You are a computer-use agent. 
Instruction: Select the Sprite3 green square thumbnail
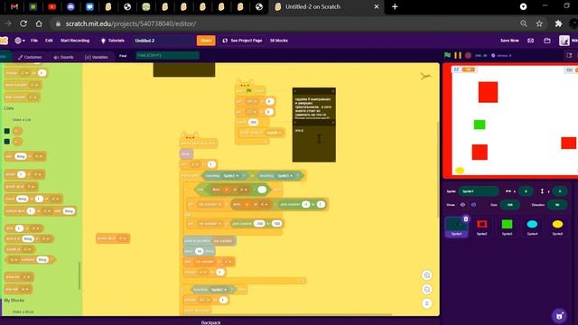click(508, 227)
